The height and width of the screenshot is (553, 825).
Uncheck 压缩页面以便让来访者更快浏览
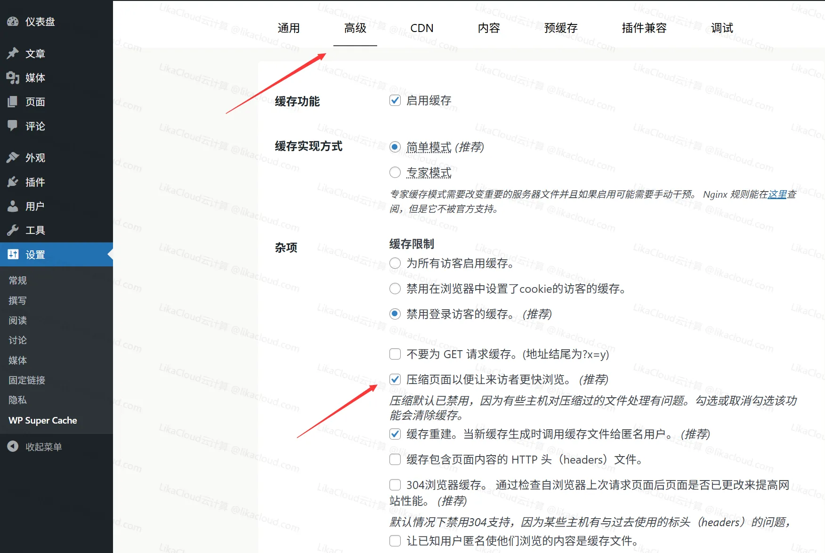tap(395, 379)
